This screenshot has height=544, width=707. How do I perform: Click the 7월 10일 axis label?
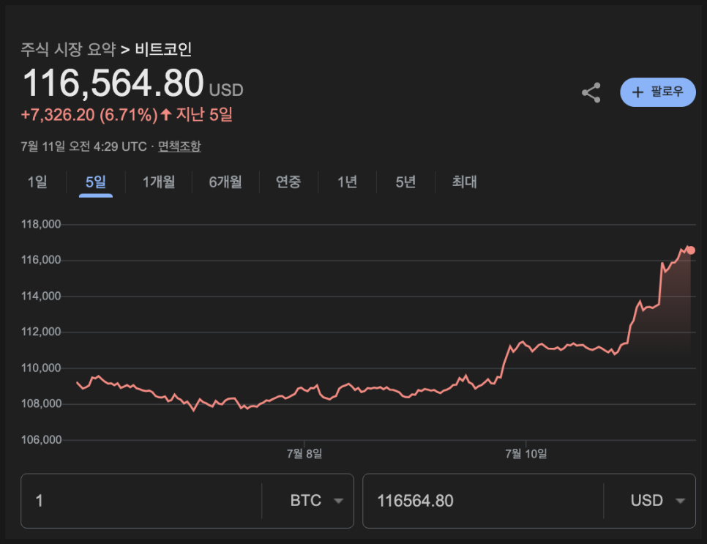[525, 453]
